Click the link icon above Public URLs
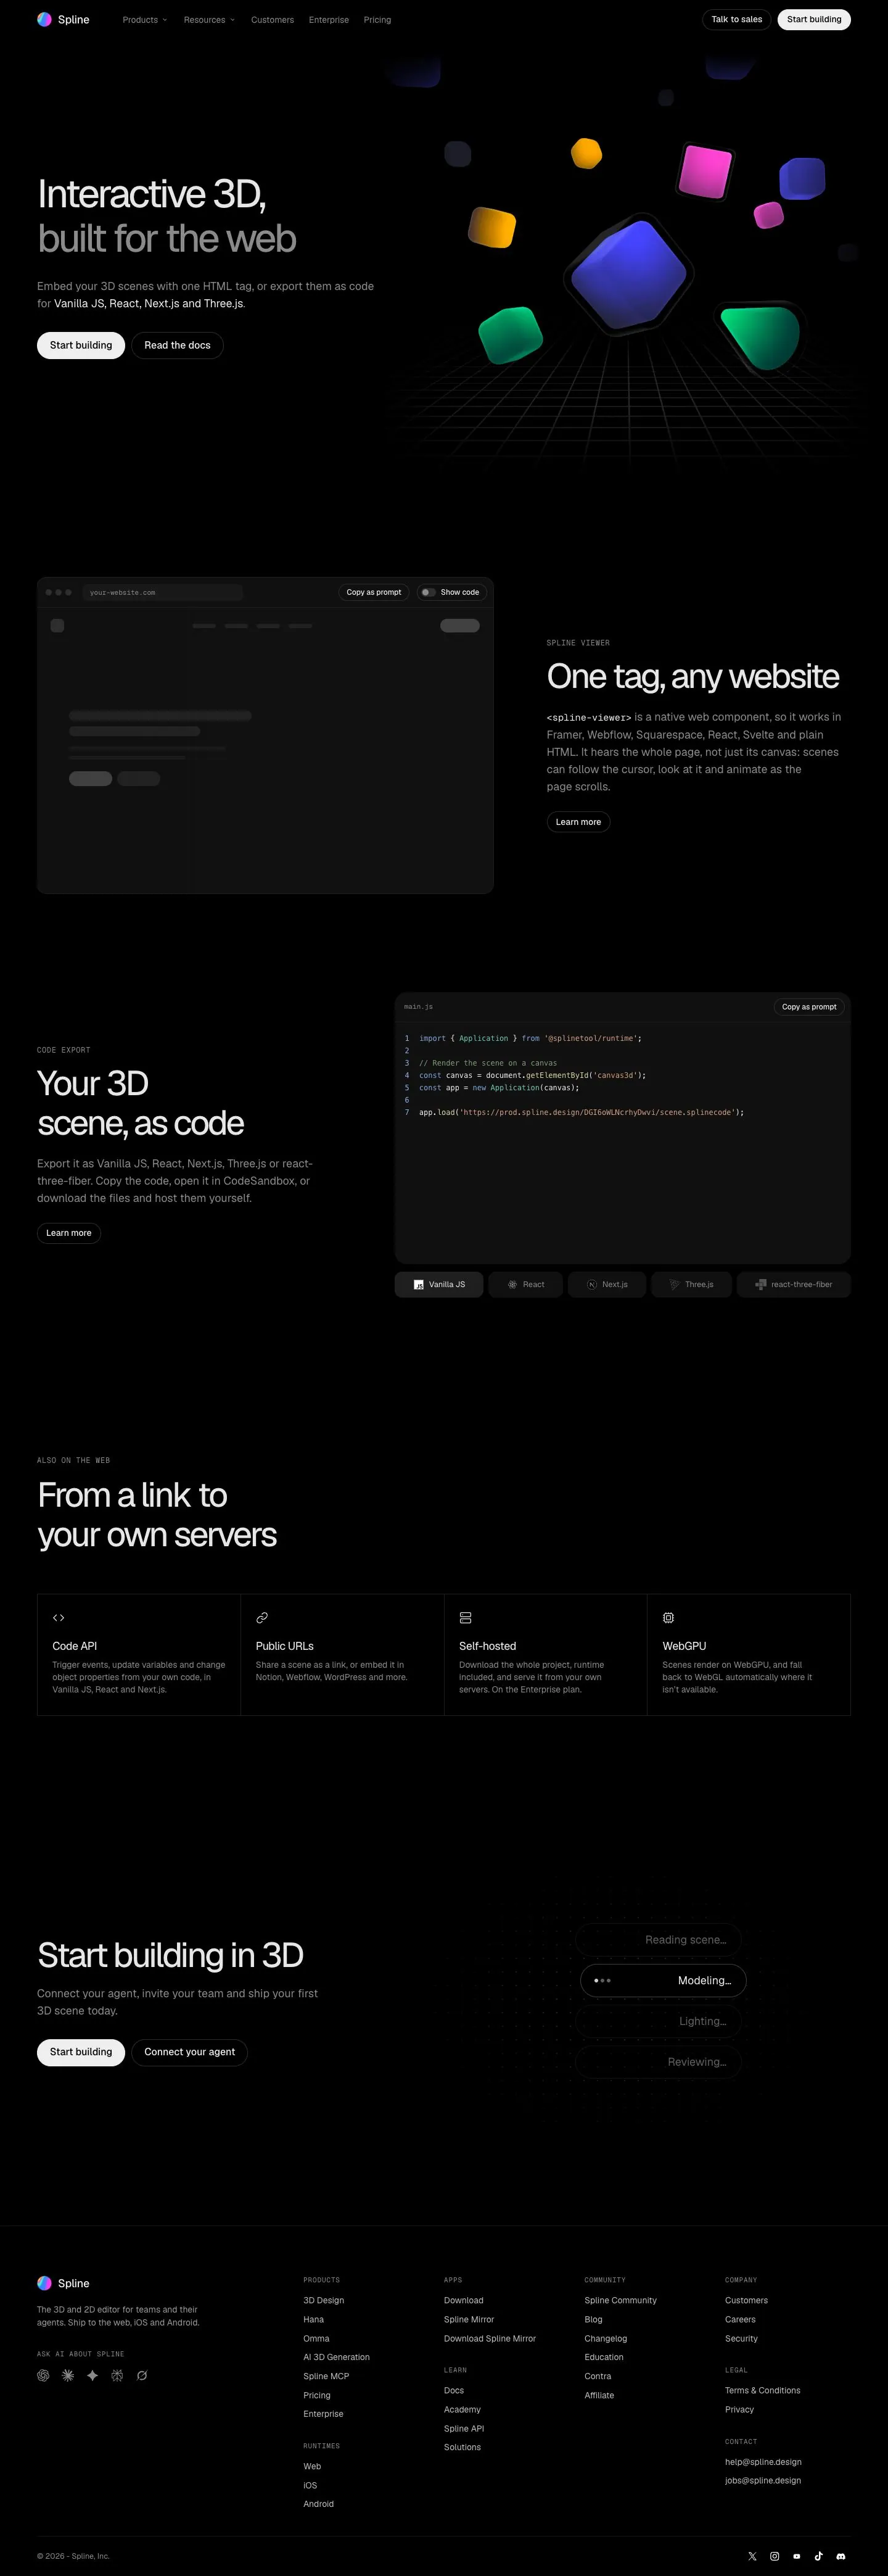 click(x=262, y=1617)
